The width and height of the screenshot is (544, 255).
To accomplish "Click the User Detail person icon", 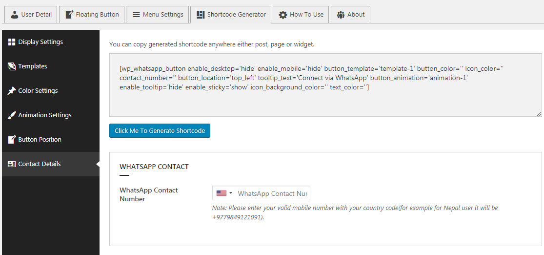I will coord(14,15).
